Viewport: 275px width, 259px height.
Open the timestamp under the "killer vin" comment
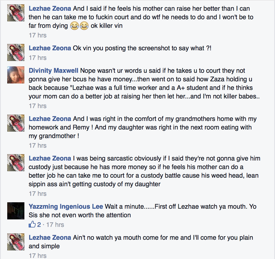[38, 35]
